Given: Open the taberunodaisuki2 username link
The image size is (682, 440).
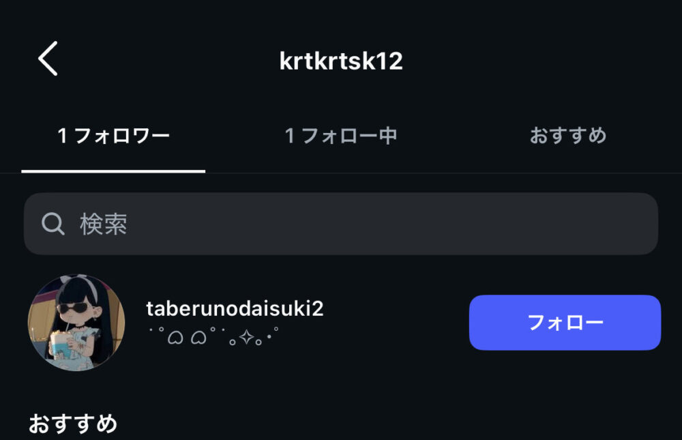Looking at the screenshot, I should coord(235,308).
